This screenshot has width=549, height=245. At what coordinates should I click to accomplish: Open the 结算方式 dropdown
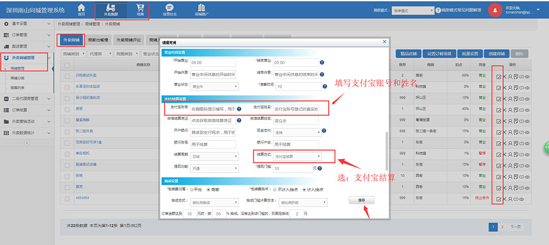point(297,156)
